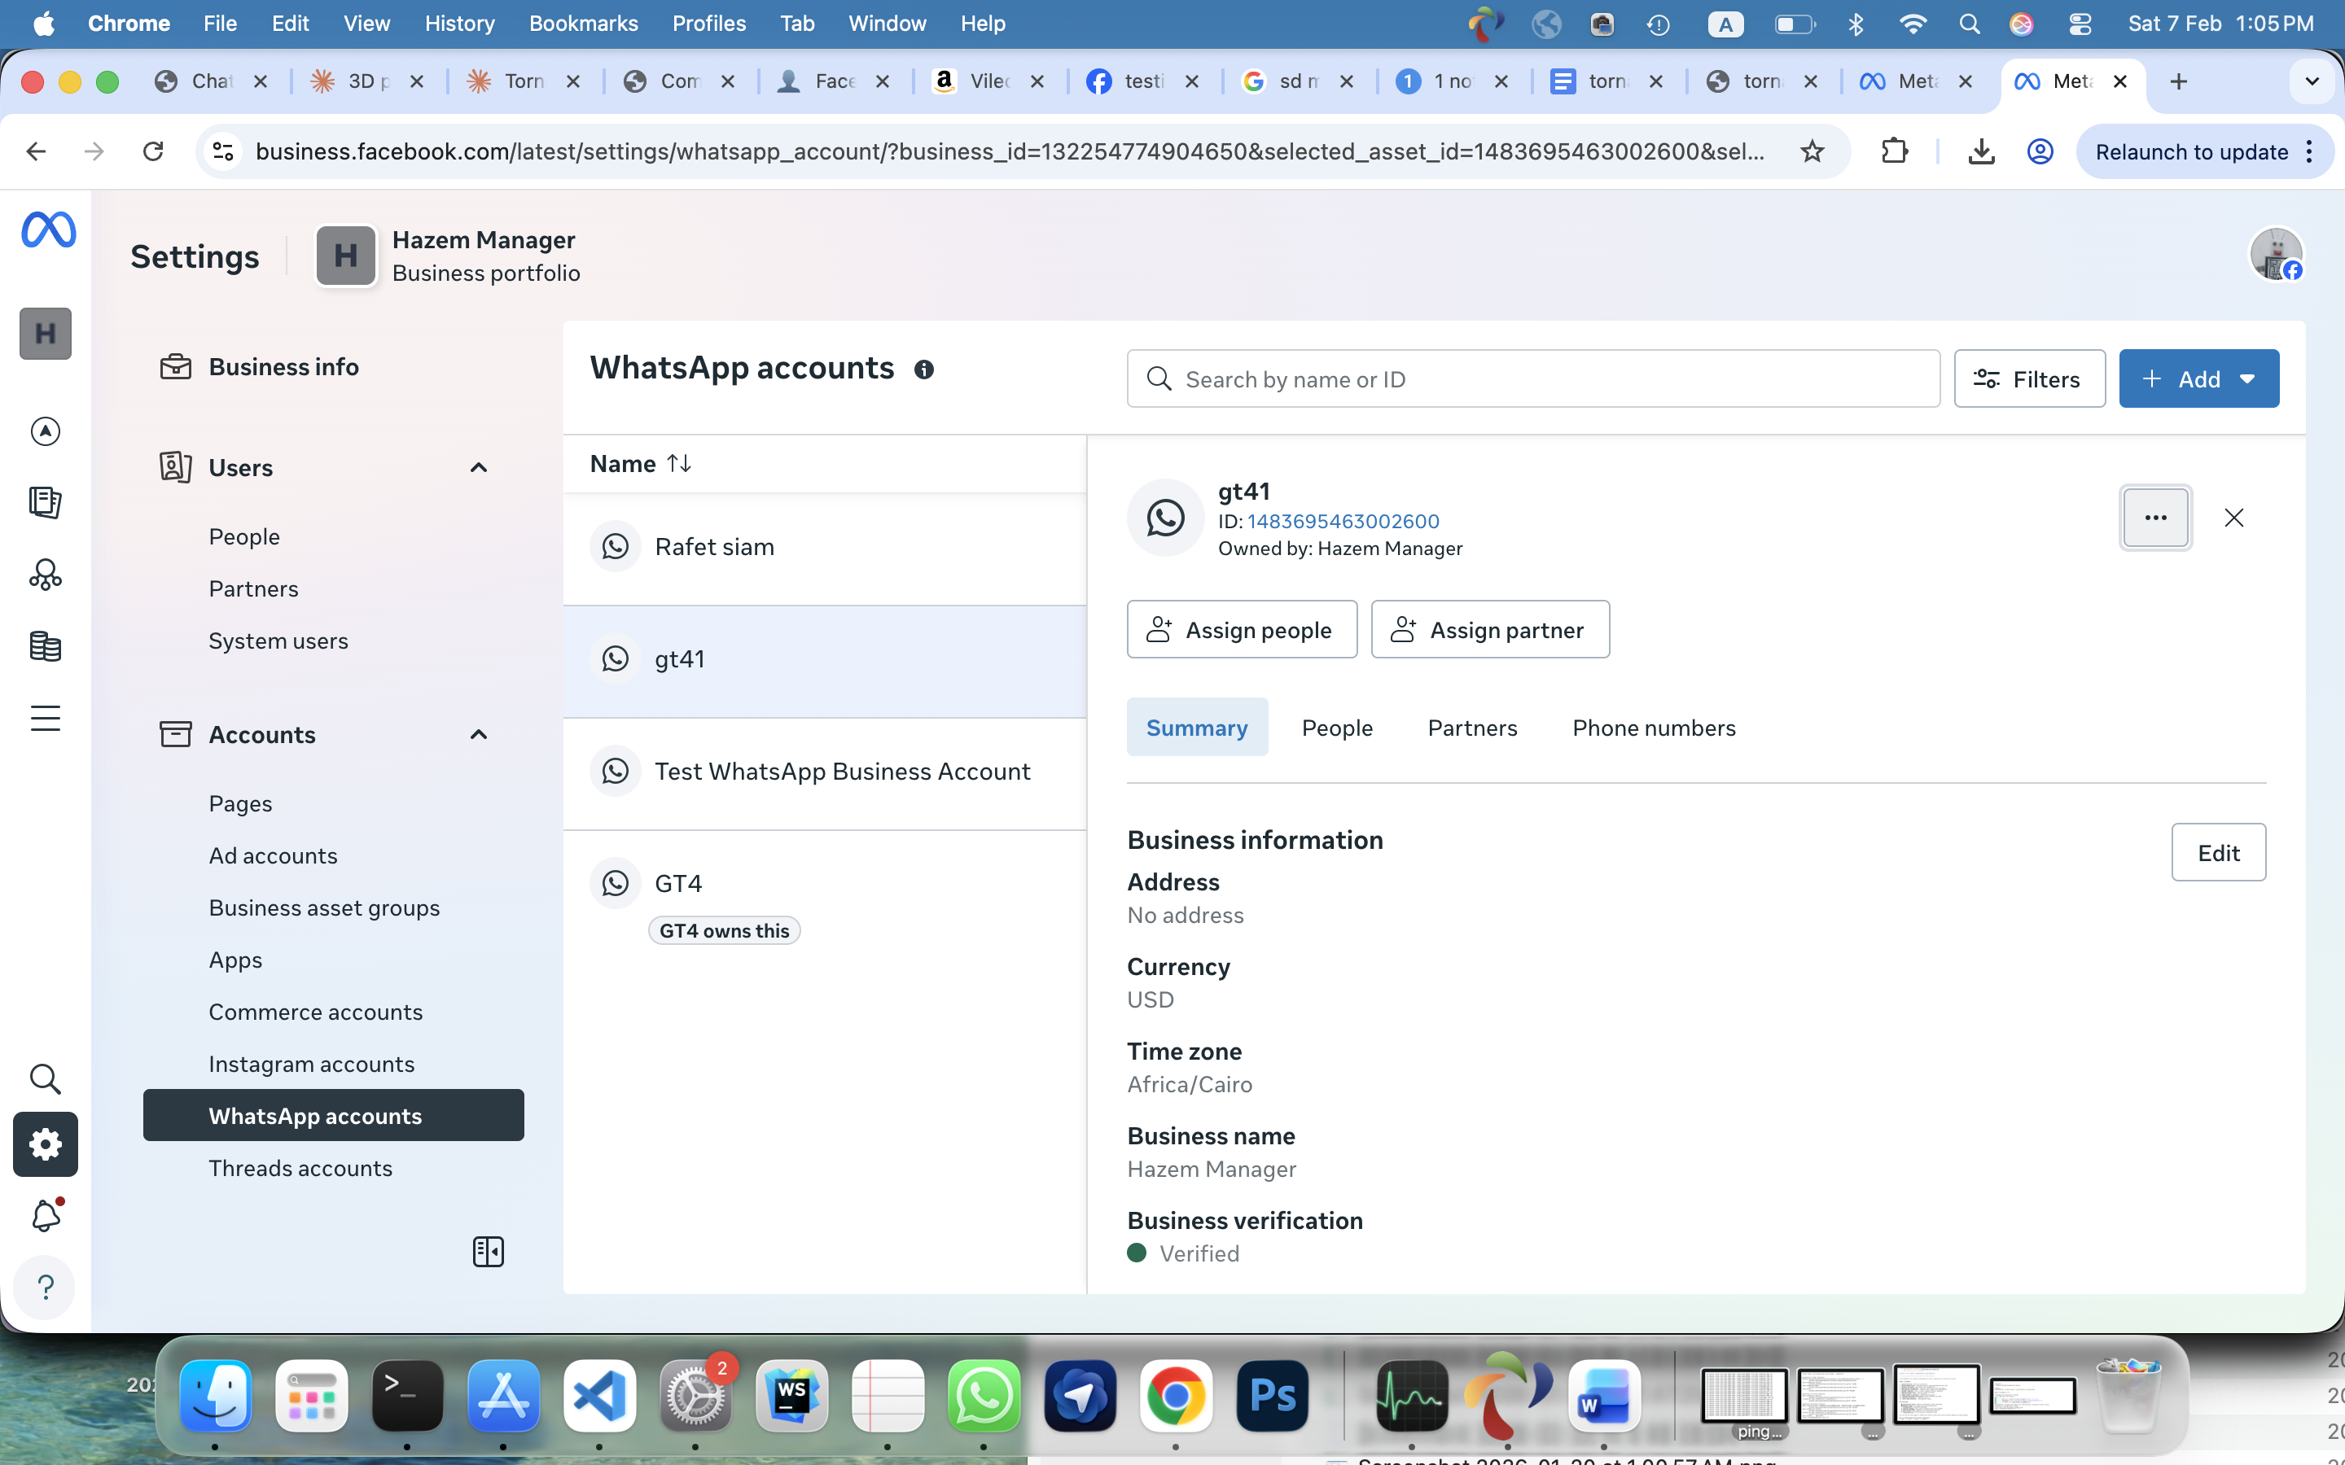Click the WhatsApp accounts info icon
The width and height of the screenshot is (2345, 1465).
[923, 370]
